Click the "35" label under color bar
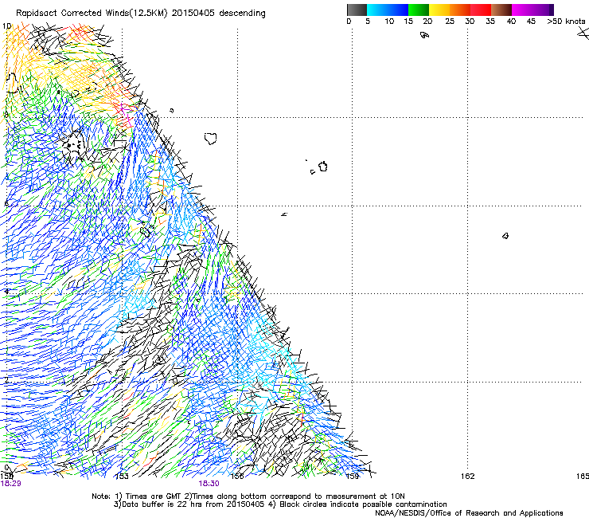 490,22
